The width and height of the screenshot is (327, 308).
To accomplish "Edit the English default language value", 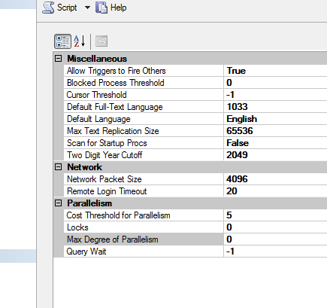I will [x=275, y=119].
